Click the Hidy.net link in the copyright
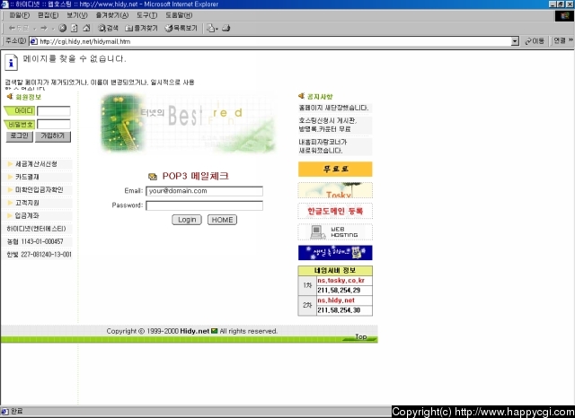 pos(194,331)
